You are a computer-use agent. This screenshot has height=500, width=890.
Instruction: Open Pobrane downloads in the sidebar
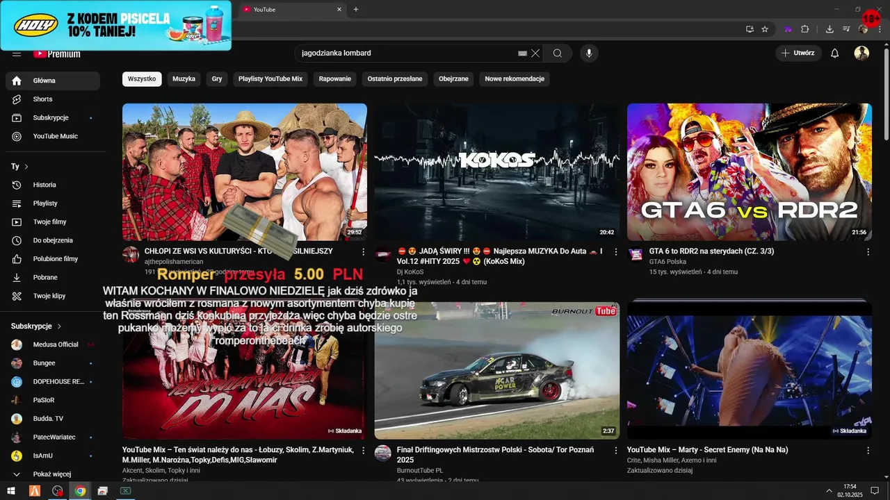(x=53, y=277)
